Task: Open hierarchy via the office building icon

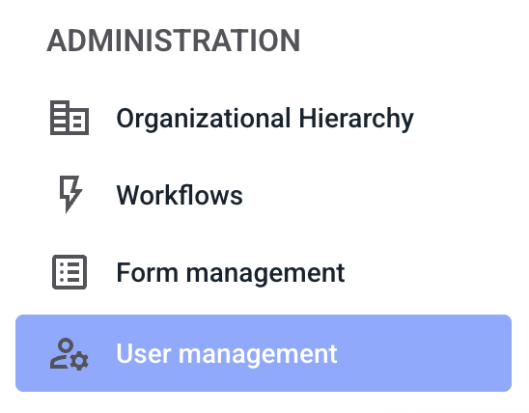Action: click(70, 118)
